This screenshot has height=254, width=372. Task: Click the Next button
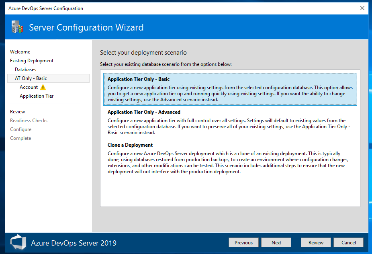click(276, 242)
